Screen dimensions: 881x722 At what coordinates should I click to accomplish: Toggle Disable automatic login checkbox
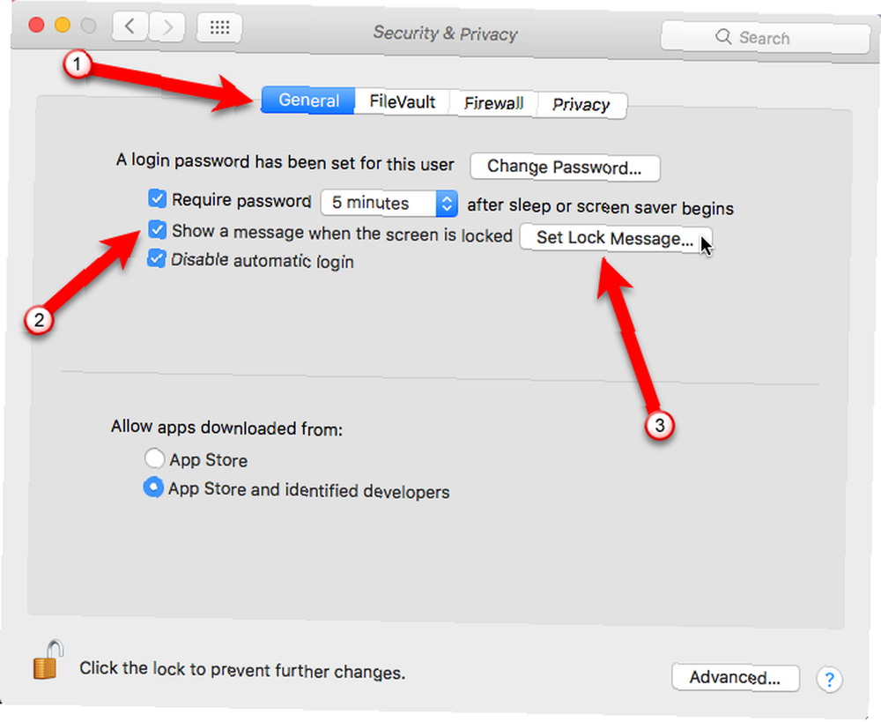coord(156,258)
